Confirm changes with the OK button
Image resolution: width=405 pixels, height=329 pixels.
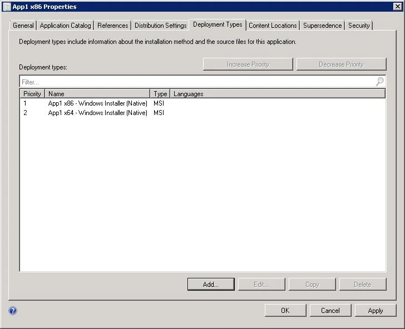(285, 310)
